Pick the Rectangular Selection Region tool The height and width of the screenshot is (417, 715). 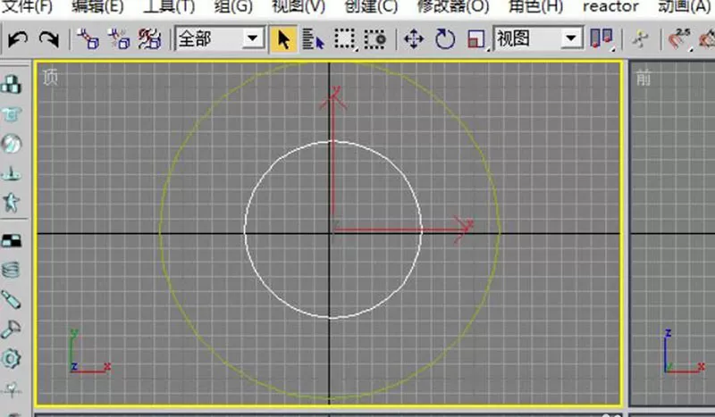(x=345, y=39)
